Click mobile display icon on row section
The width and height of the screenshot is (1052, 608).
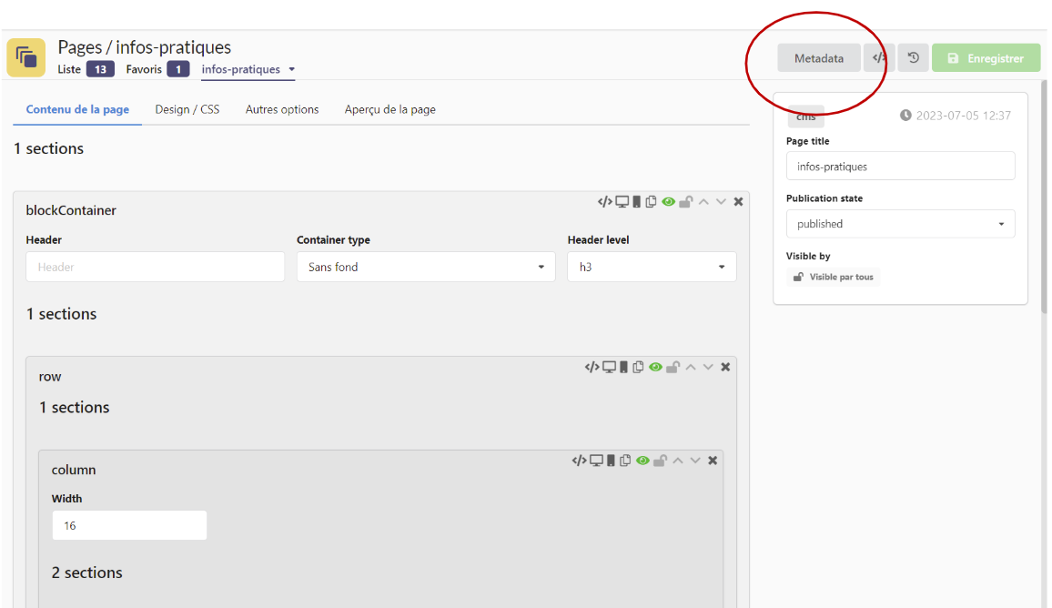click(623, 368)
